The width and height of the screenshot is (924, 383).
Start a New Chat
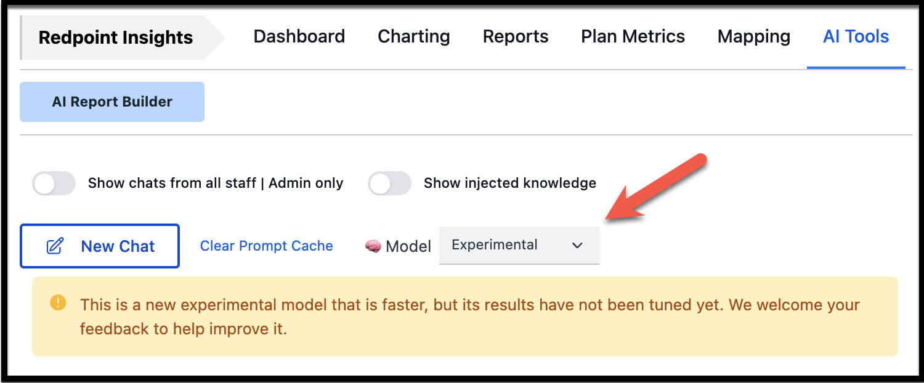click(x=100, y=246)
